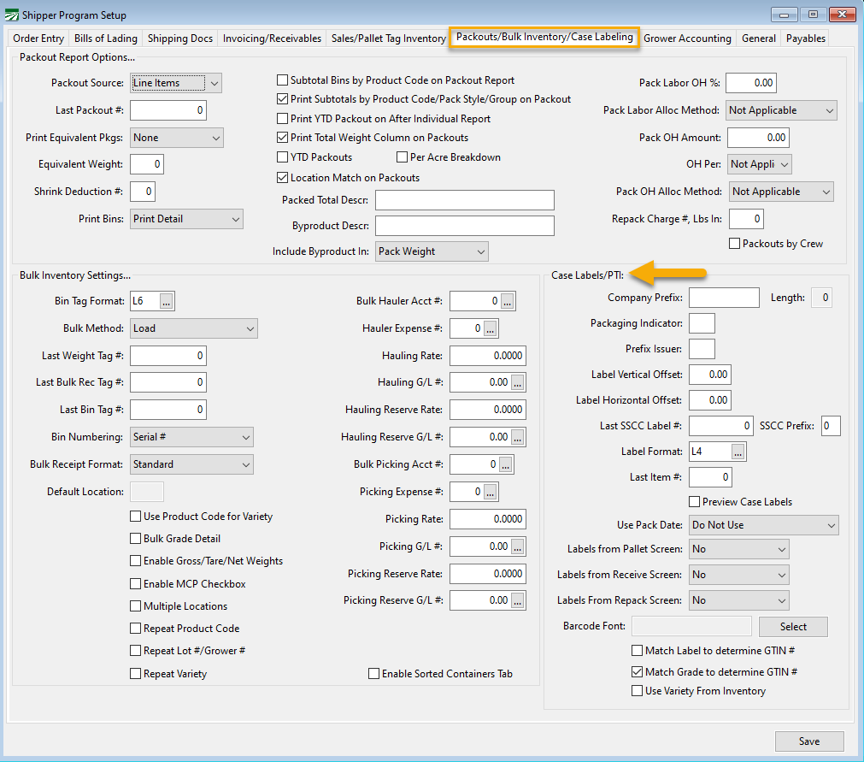Click the Hauler Expense # browse button

coord(490,328)
